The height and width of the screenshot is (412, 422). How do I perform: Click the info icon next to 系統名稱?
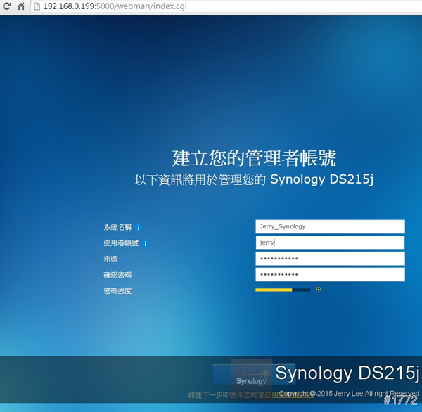(x=139, y=228)
